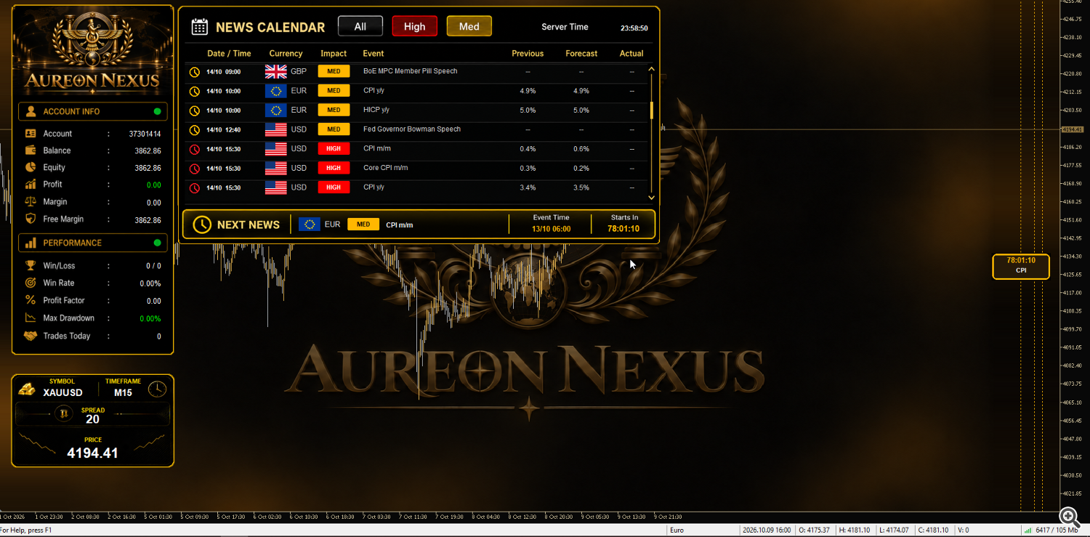This screenshot has height=537, width=1090.
Task: Click the clock icon beside M15 timeframe
Action: click(x=156, y=389)
